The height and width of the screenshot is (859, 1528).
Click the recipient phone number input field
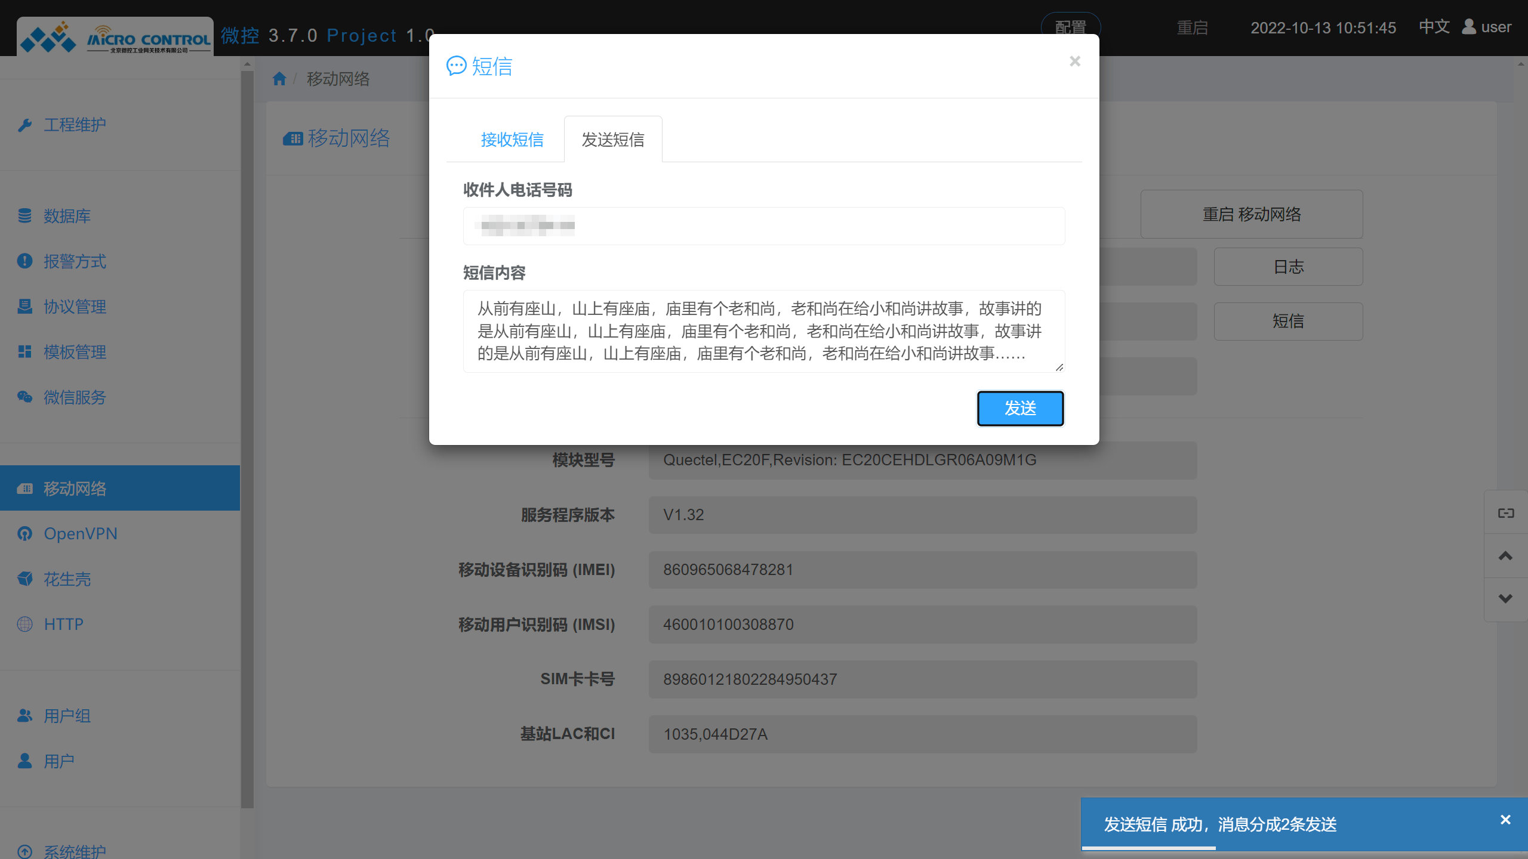(x=763, y=225)
